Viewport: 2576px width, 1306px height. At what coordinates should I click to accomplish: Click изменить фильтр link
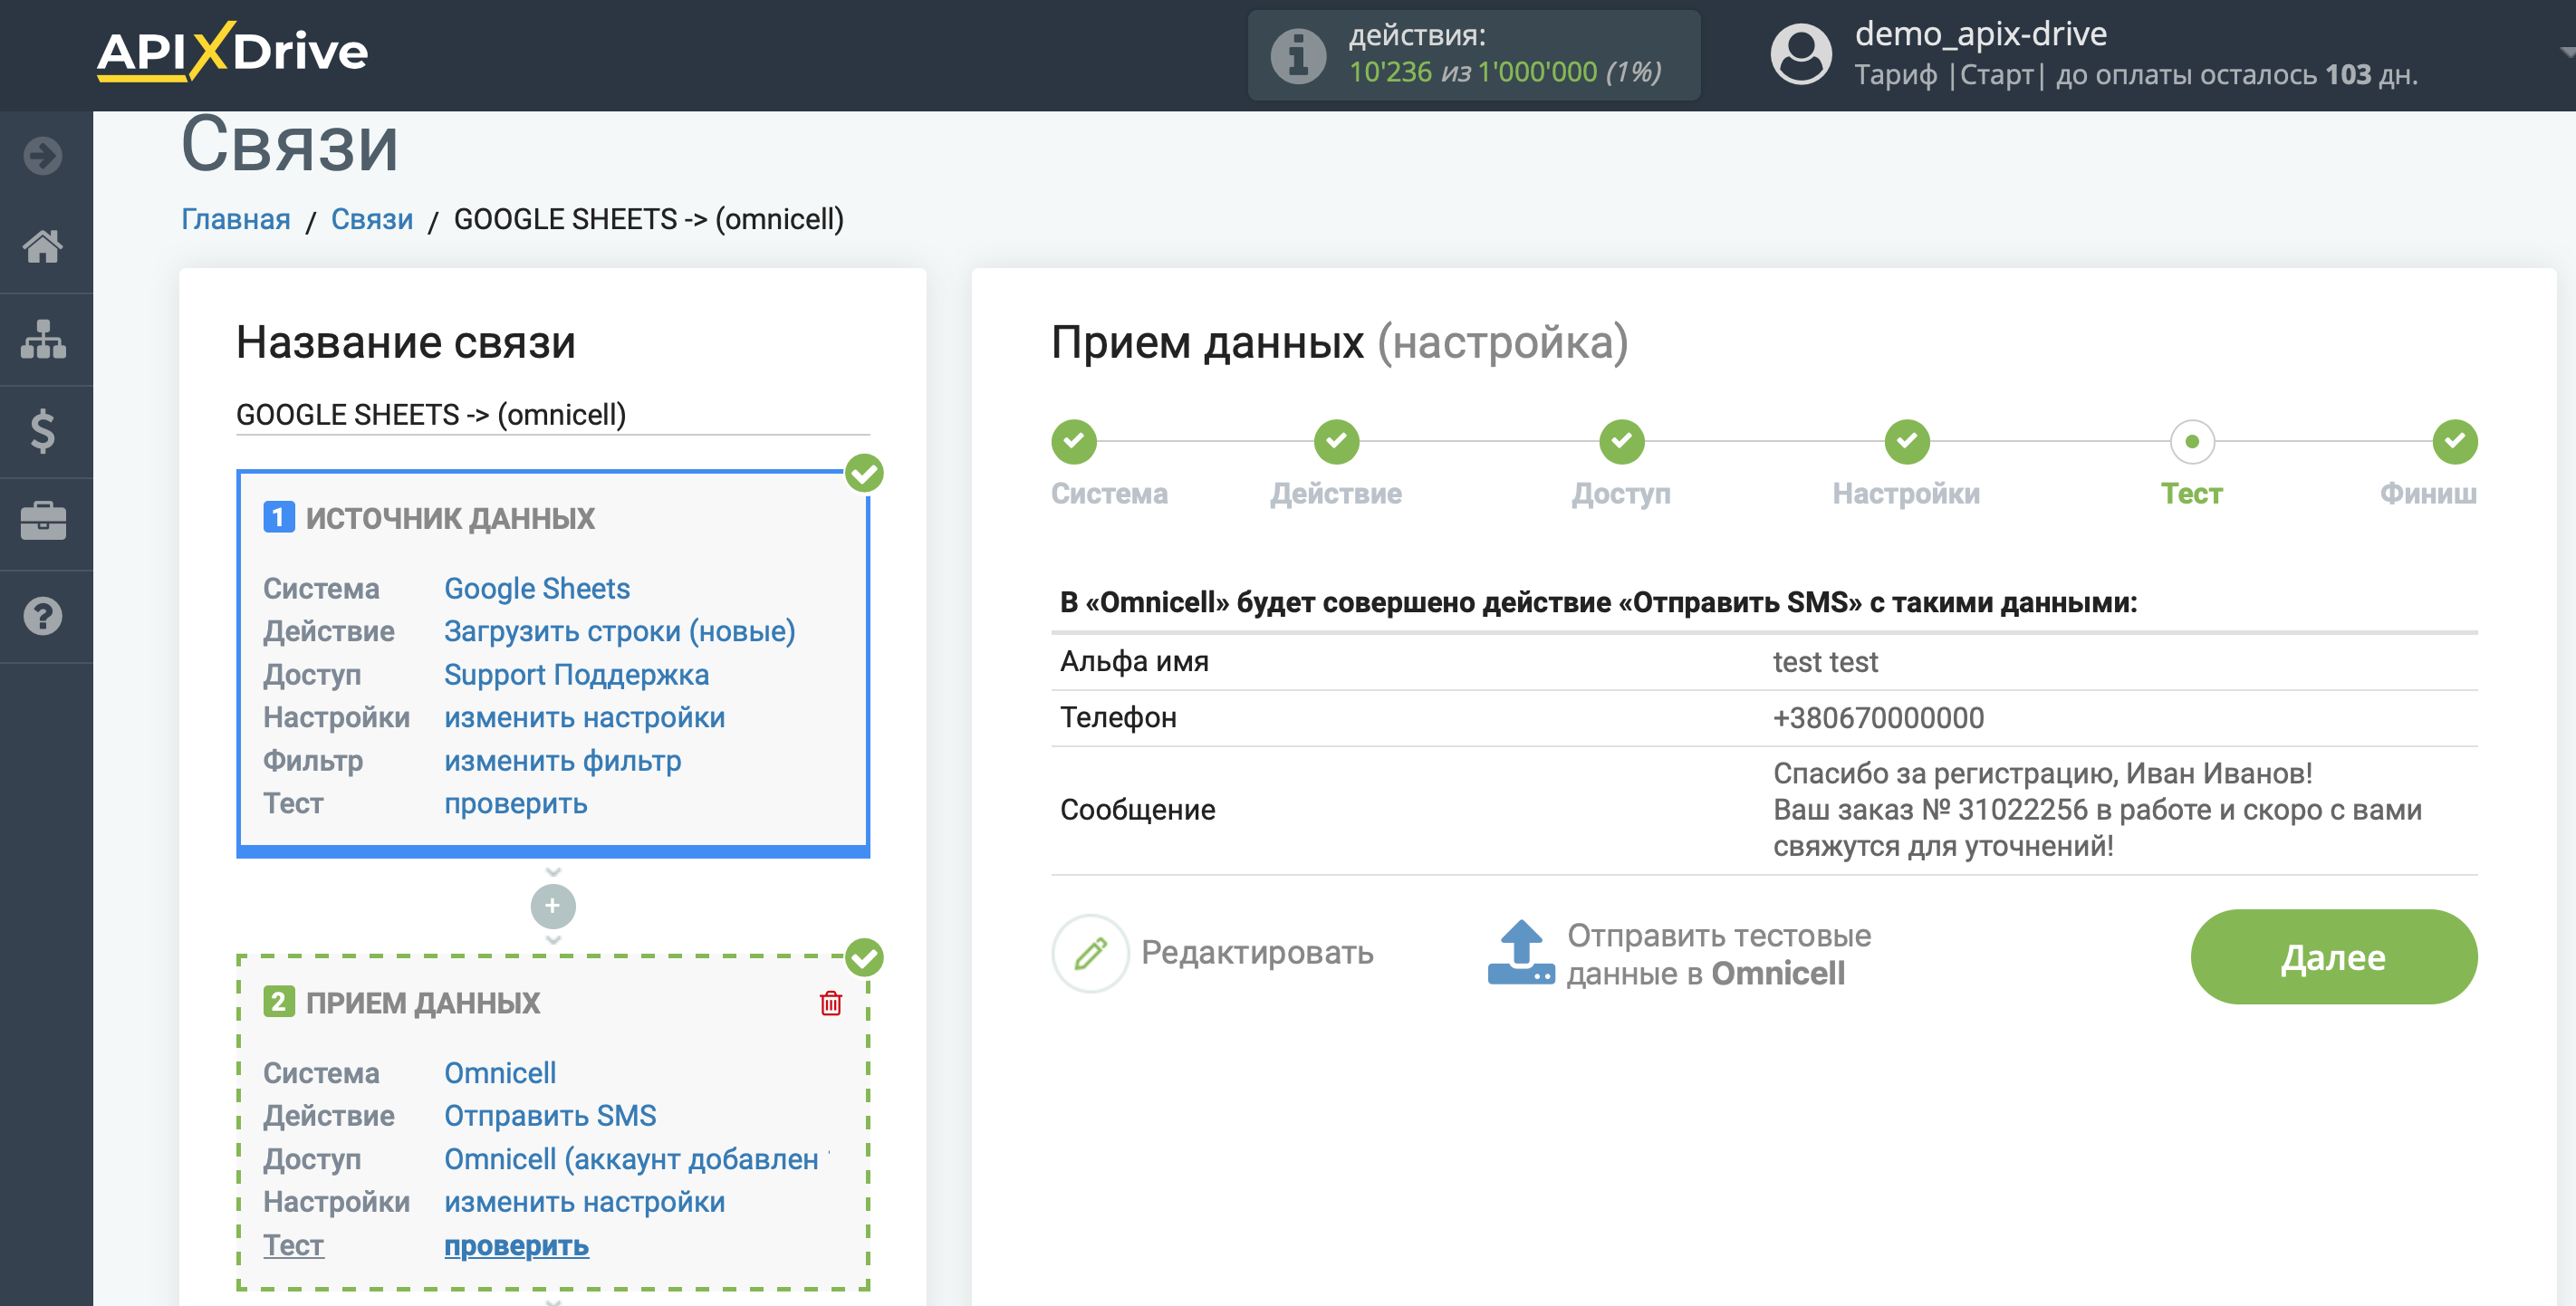click(x=562, y=761)
